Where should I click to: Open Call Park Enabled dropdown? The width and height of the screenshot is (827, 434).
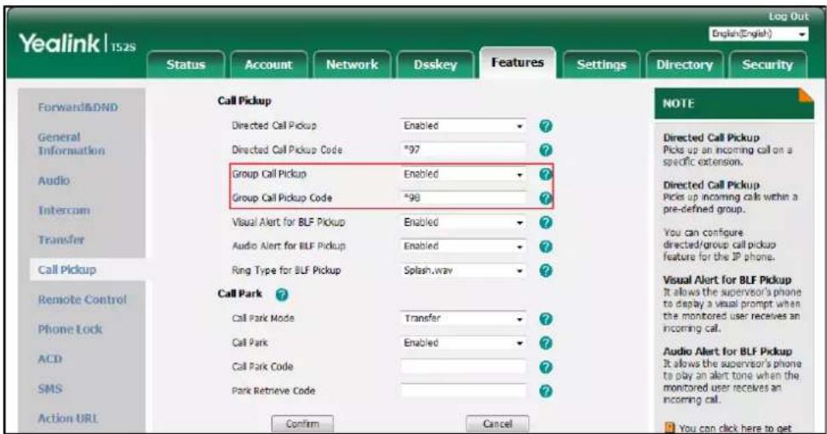pyautogui.click(x=463, y=343)
